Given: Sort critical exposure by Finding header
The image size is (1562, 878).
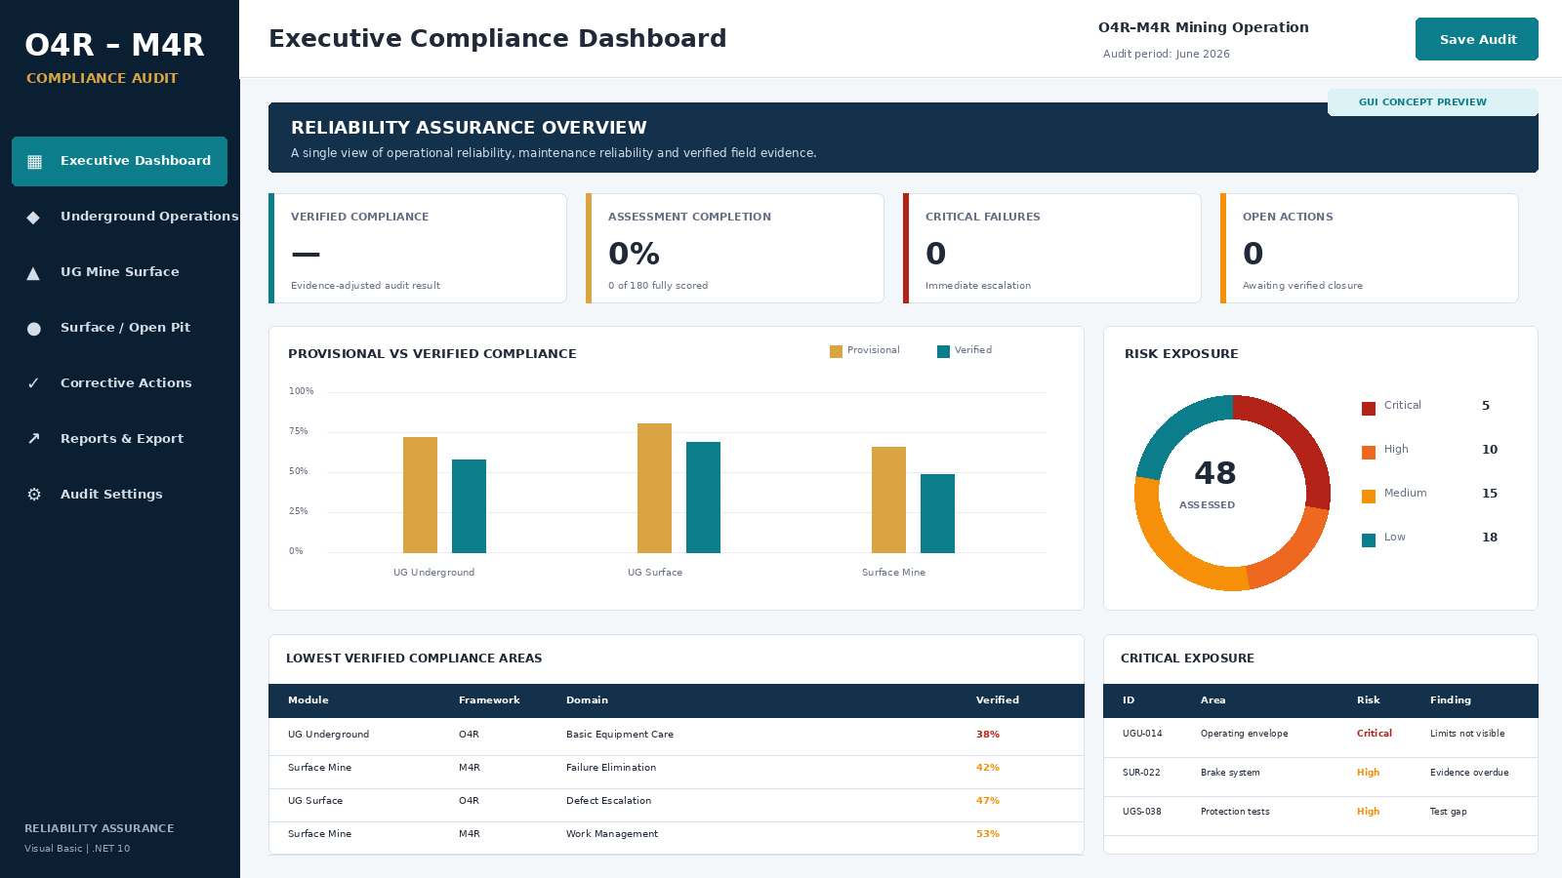Looking at the screenshot, I should click(1451, 700).
